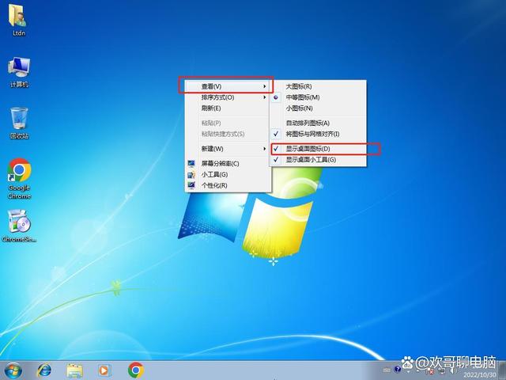The image size is (506, 380).
Task: Choose 刷新(E) in context menu
Action: click(211, 108)
